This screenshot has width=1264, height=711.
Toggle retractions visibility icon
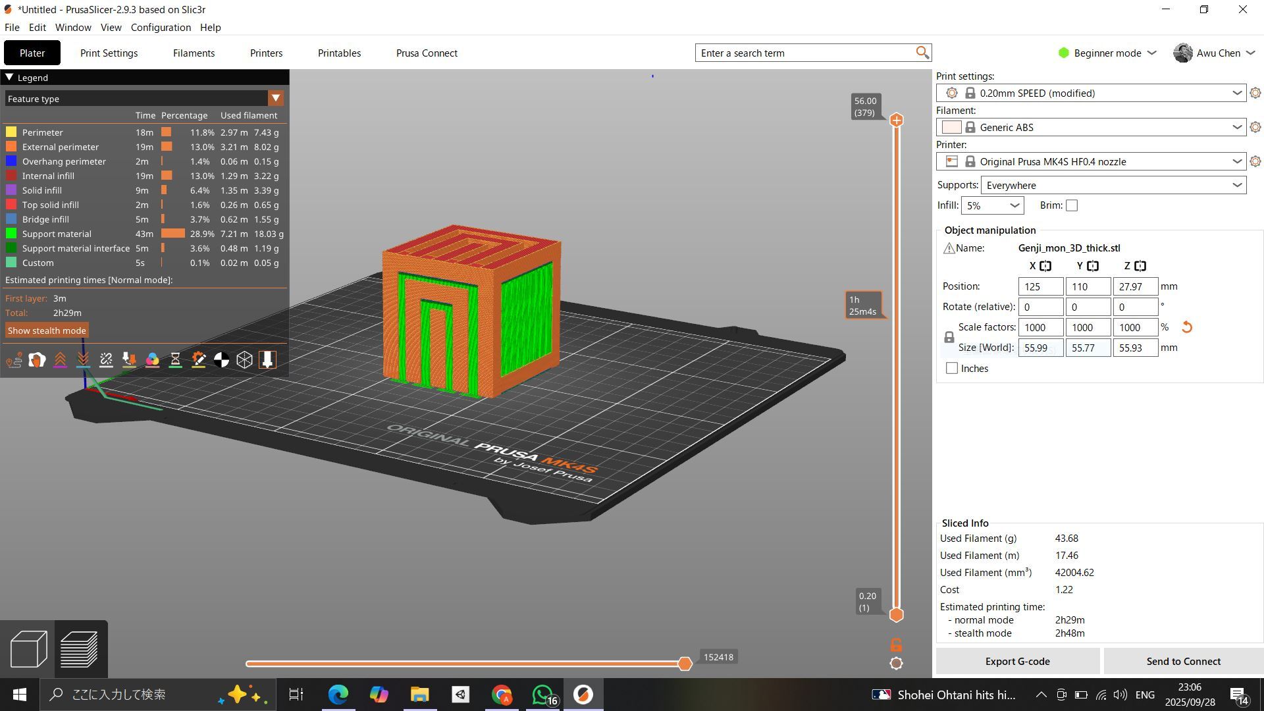[x=60, y=360]
